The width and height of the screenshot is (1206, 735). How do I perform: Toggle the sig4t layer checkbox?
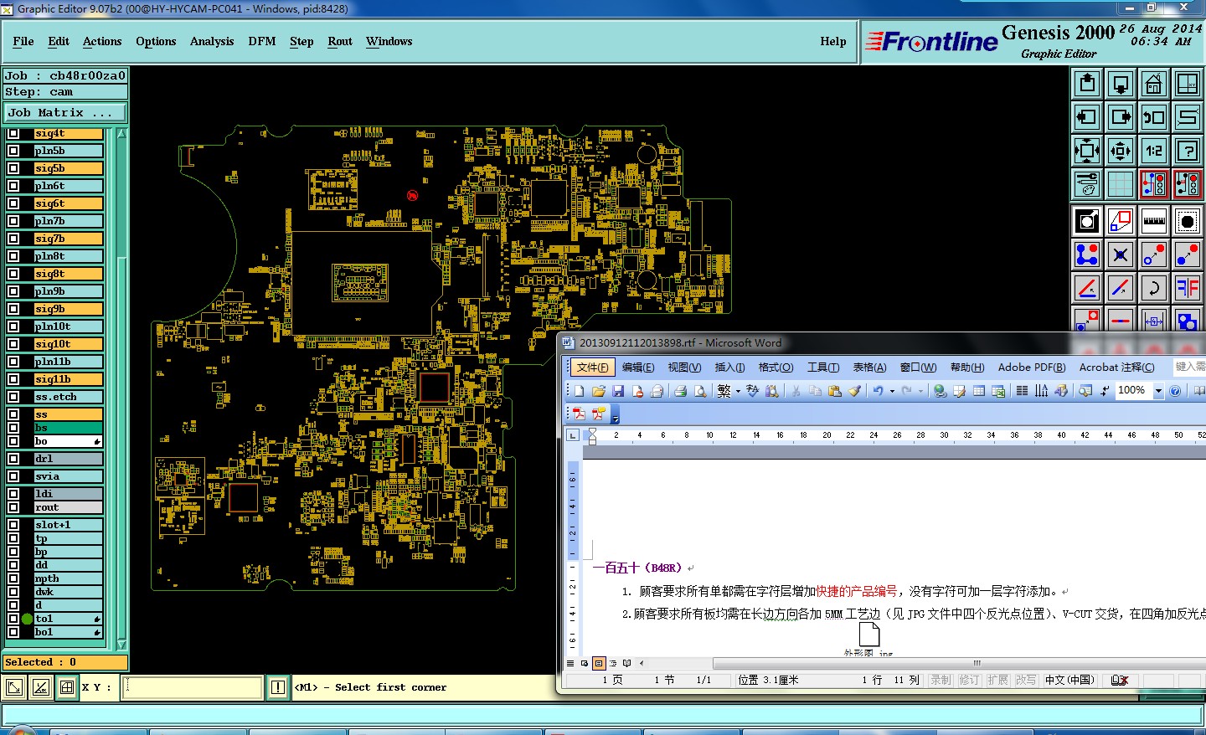(13, 134)
